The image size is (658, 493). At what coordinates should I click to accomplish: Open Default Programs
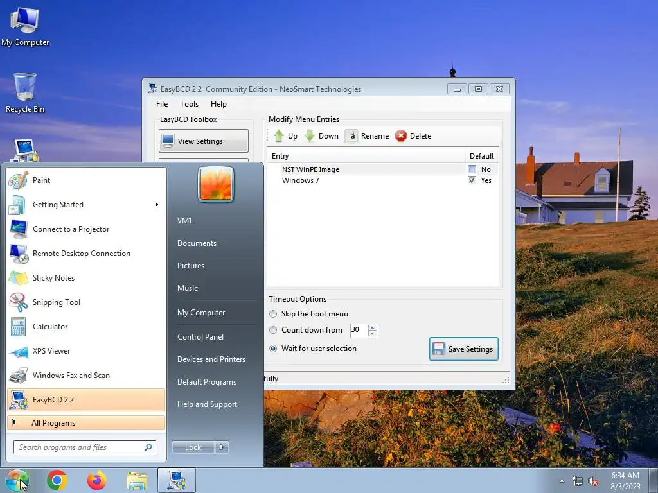click(x=206, y=382)
